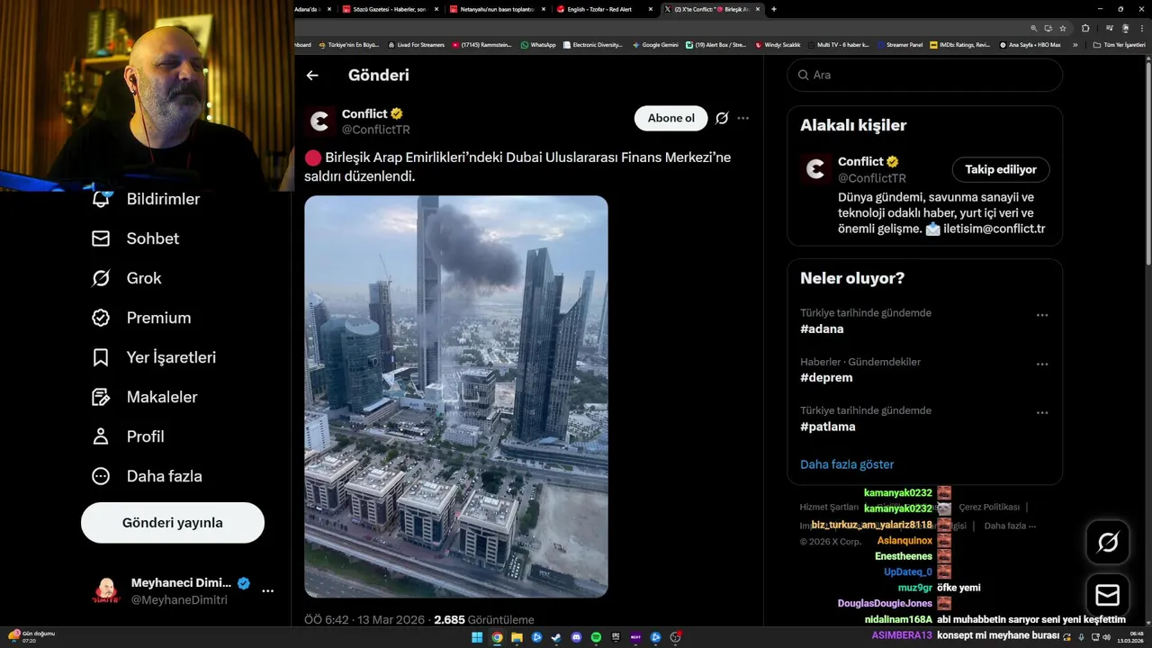Click the bookmark star in address bar
The width and height of the screenshot is (1152, 648).
pos(1063,28)
